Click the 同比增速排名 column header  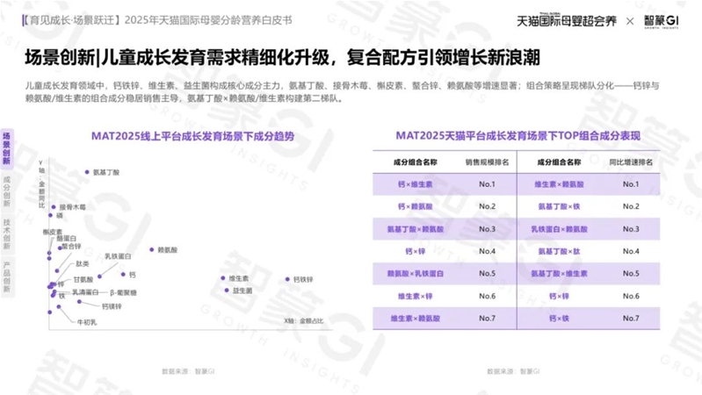pos(631,162)
